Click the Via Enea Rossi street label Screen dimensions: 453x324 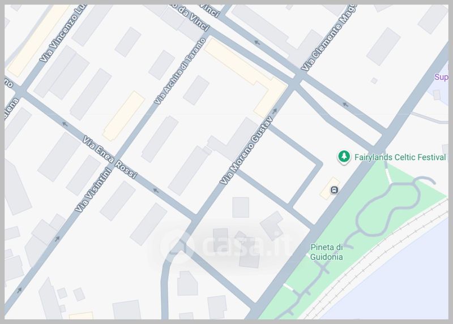pos(109,157)
